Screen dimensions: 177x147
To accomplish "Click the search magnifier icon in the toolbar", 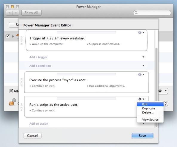I will pos(136,13).
